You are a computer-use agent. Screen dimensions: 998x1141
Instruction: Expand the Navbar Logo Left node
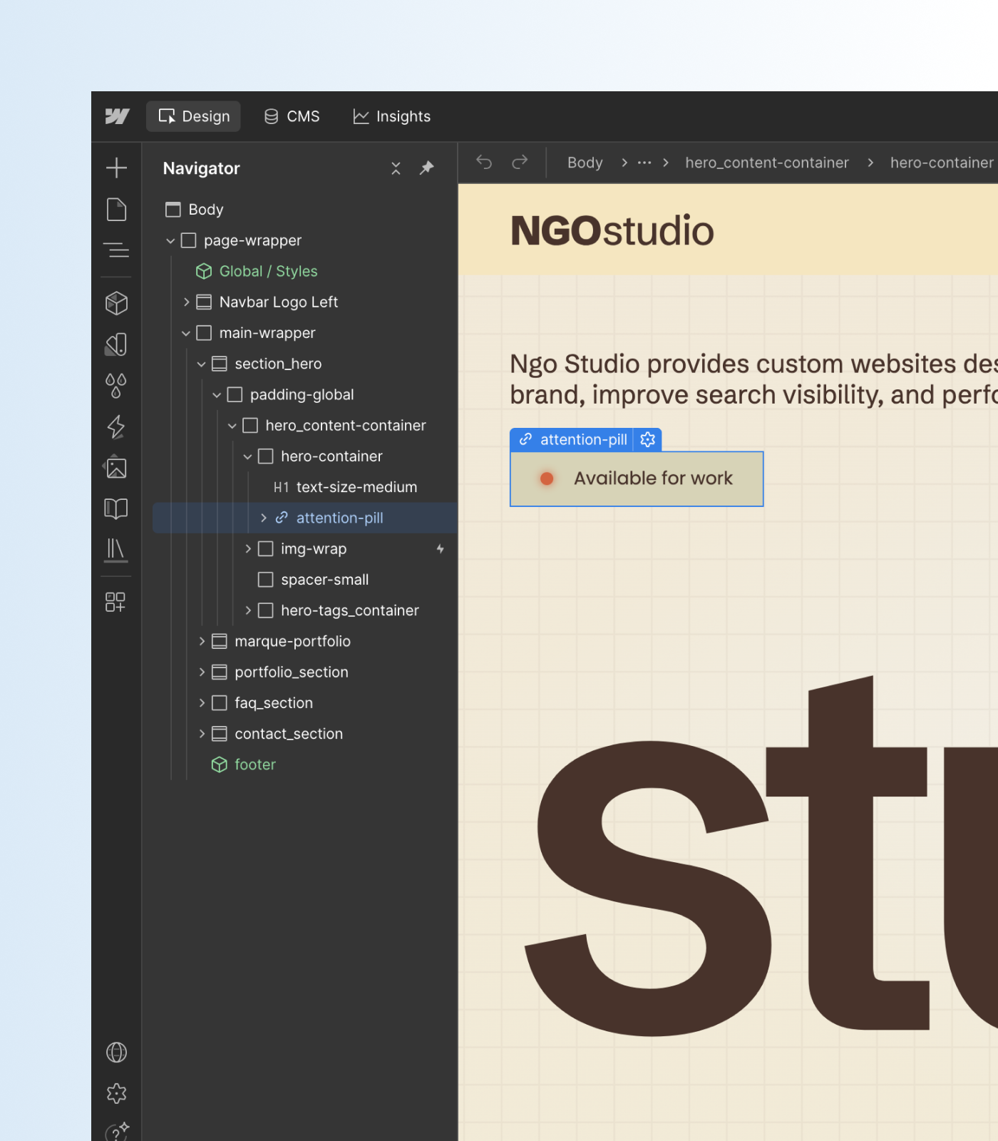coord(186,302)
